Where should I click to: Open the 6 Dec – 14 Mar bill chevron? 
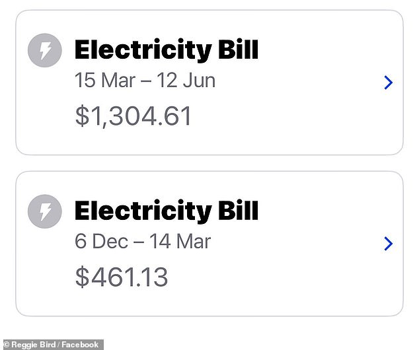pos(389,244)
